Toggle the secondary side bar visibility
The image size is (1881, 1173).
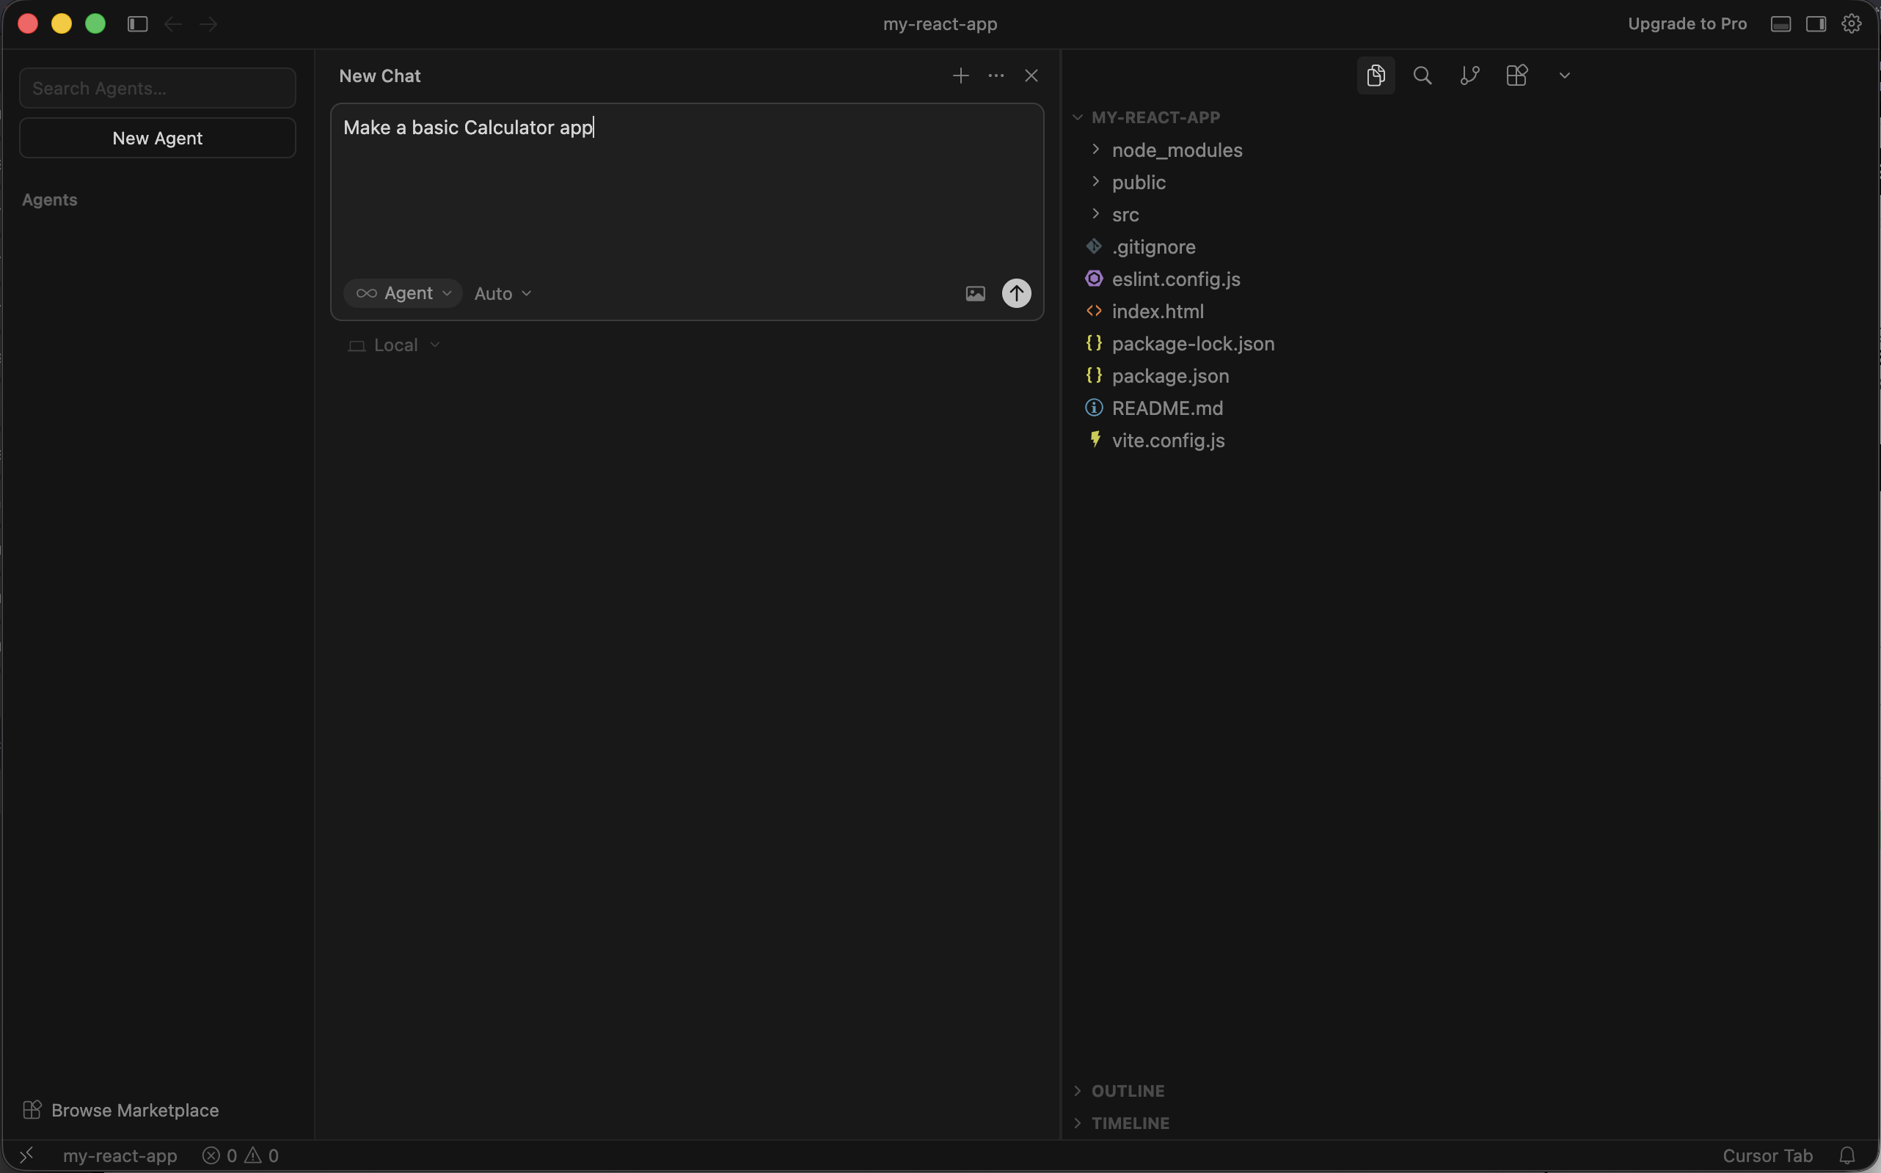pos(1815,23)
